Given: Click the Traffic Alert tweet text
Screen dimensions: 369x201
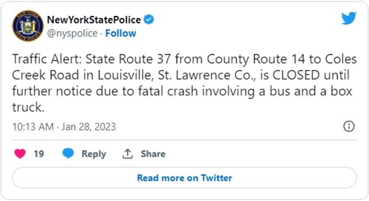Looking at the screenshot, I should click(x=184, y=83).
